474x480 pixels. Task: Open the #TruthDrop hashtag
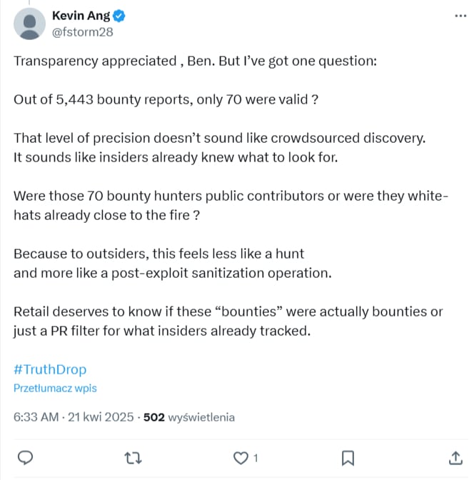coord(50,369)
